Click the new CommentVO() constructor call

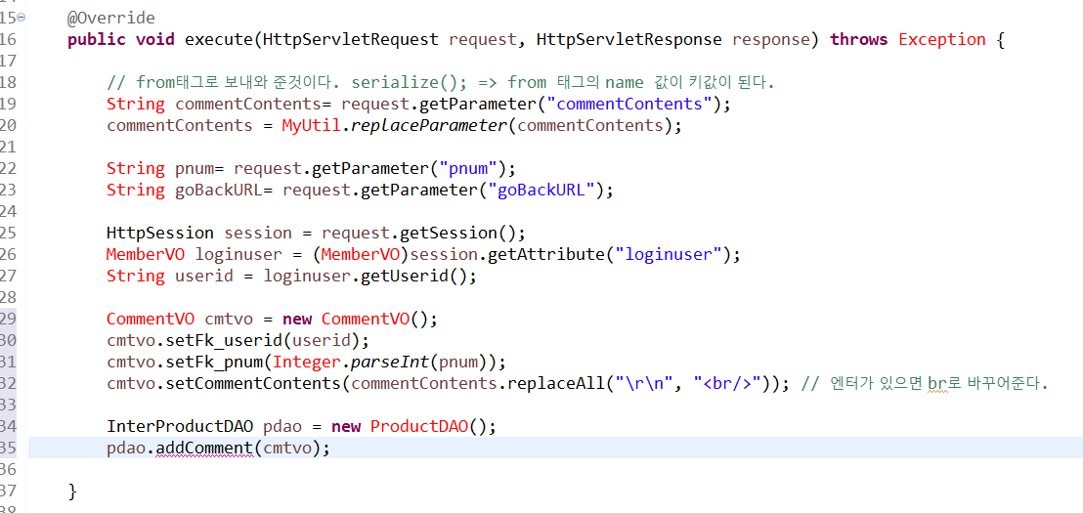tap(356, 320)
